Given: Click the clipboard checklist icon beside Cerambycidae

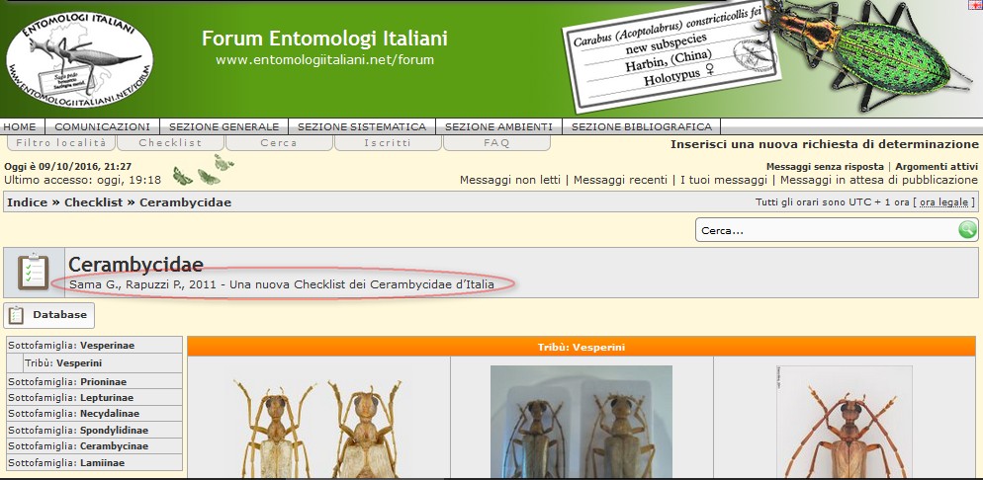Looking at the screenshot, I should [34, 272].
